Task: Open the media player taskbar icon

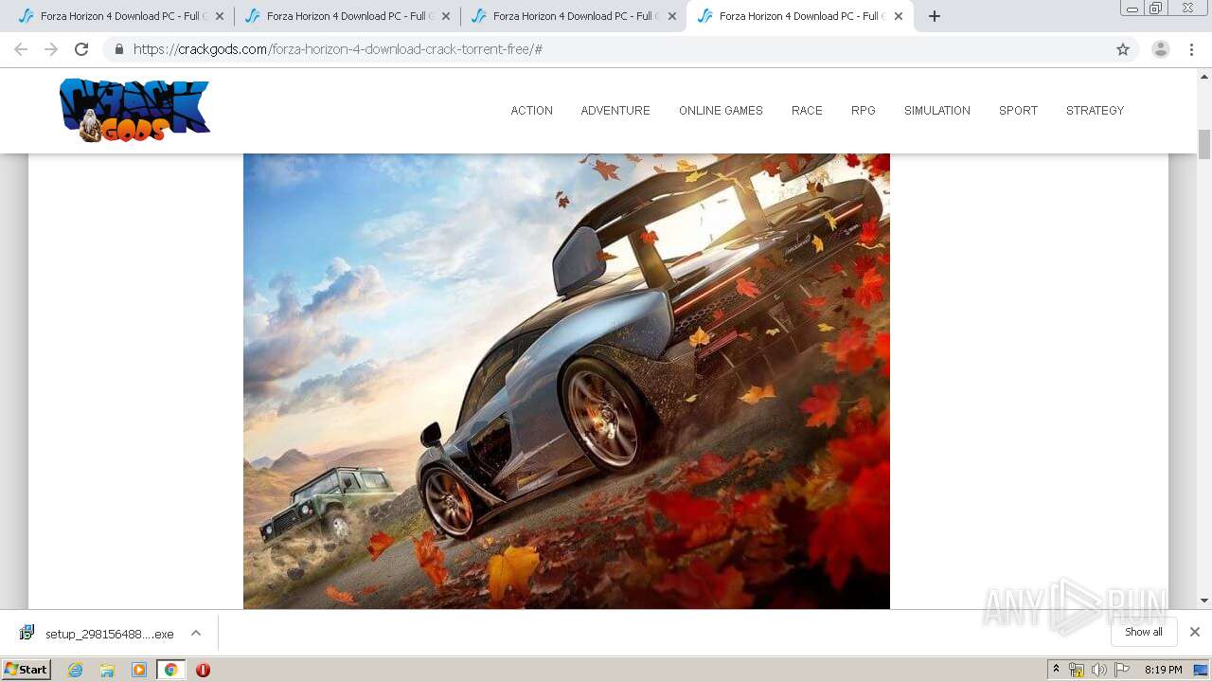Action: pyautogui.click(x=139, y=670)
